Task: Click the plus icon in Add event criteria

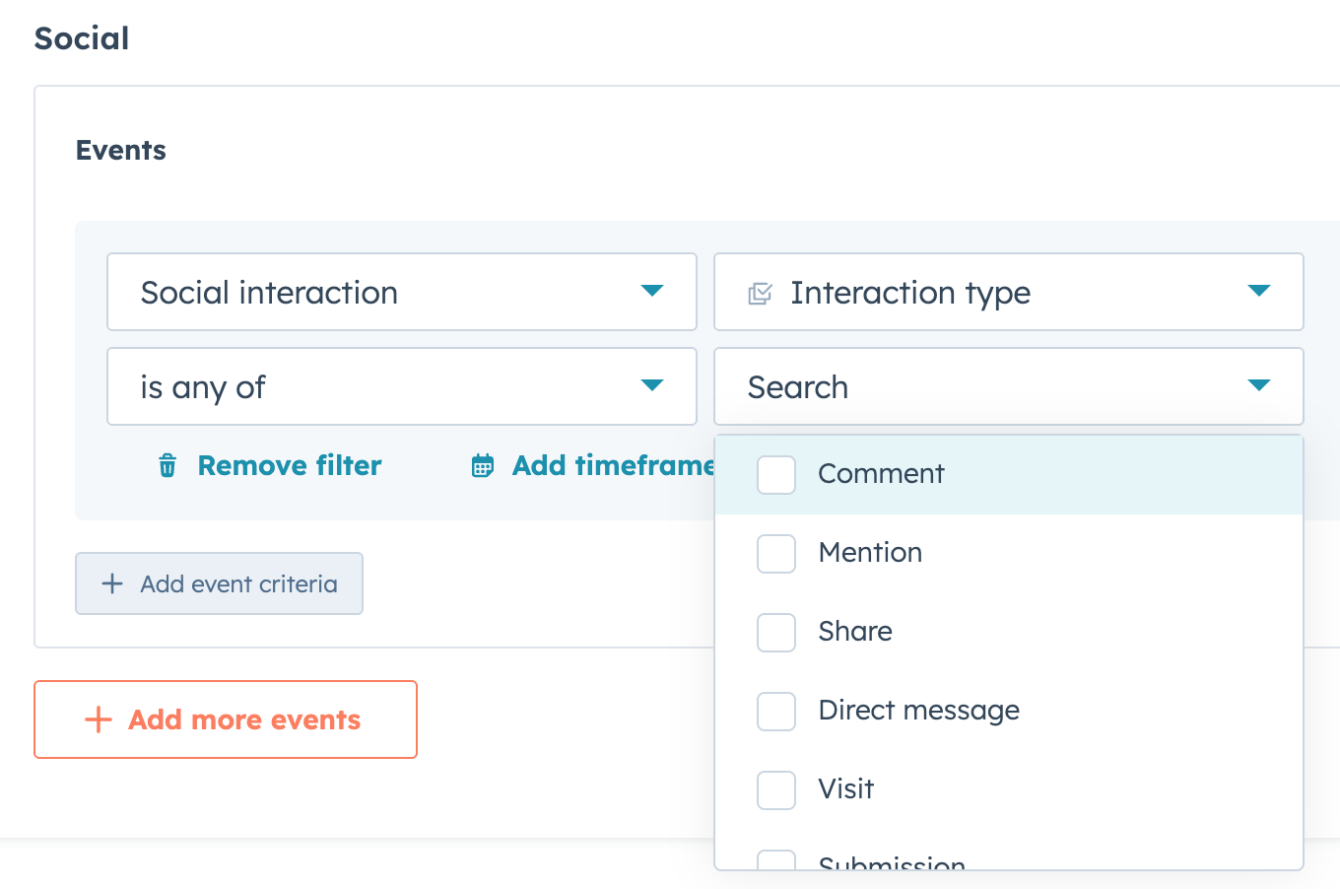Action: click(112, 583)
